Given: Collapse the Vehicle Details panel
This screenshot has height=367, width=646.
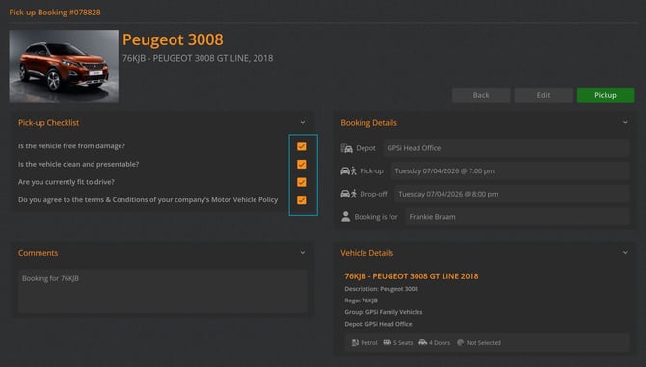Looking at the screenshot, I should (625, 253).
